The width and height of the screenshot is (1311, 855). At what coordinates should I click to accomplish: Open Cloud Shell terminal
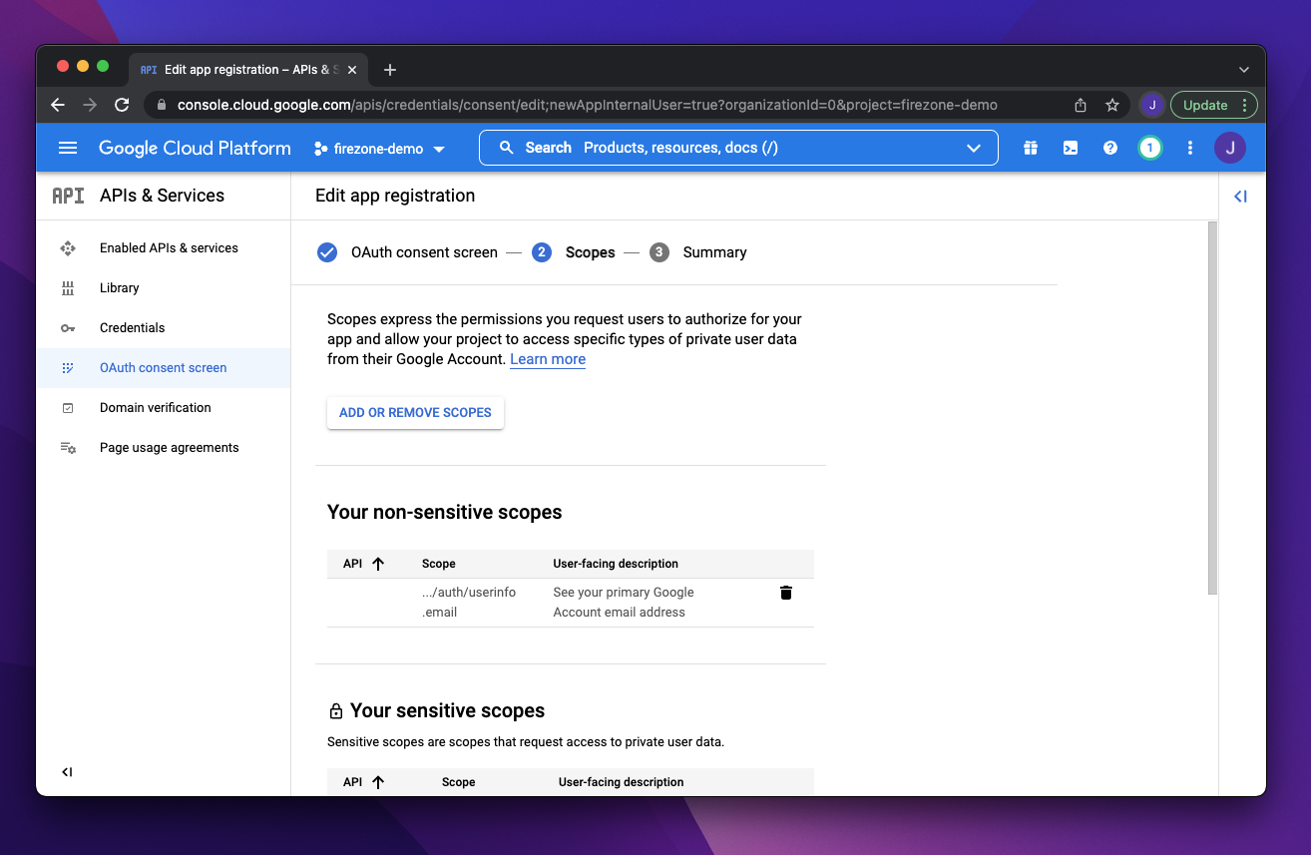pos(1070,147)
